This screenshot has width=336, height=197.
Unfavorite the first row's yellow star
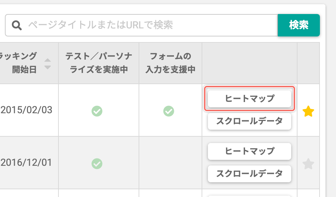pos(308,111)
